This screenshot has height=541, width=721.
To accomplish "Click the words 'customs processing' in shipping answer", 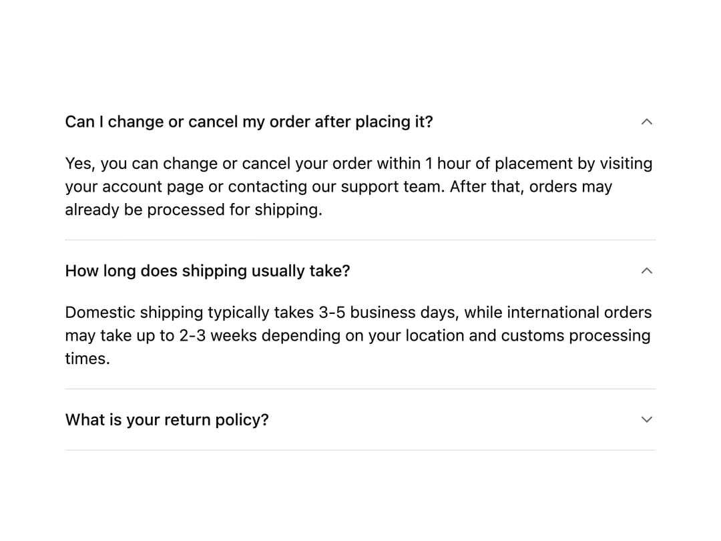I will pos(575,336).
